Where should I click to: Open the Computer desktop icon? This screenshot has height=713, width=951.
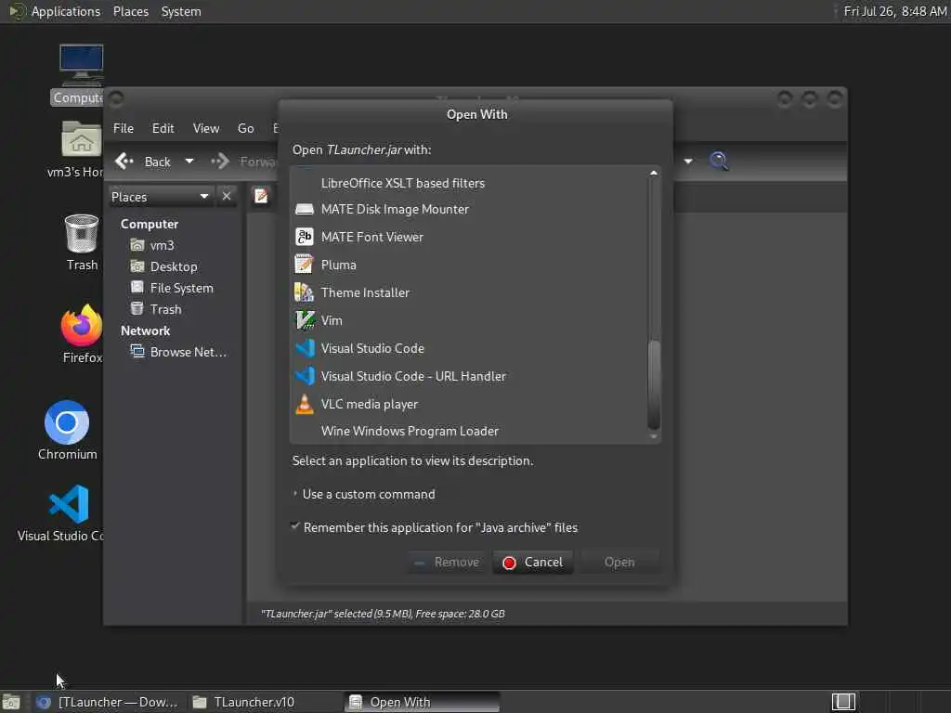pos(82,66)
